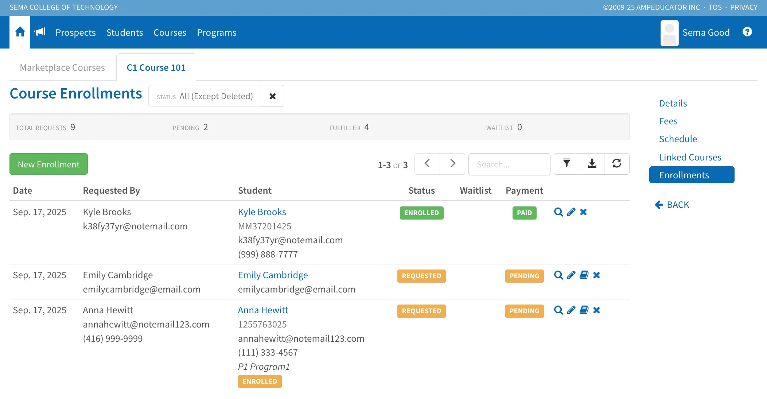Focus the Search input field

[509, 164]
